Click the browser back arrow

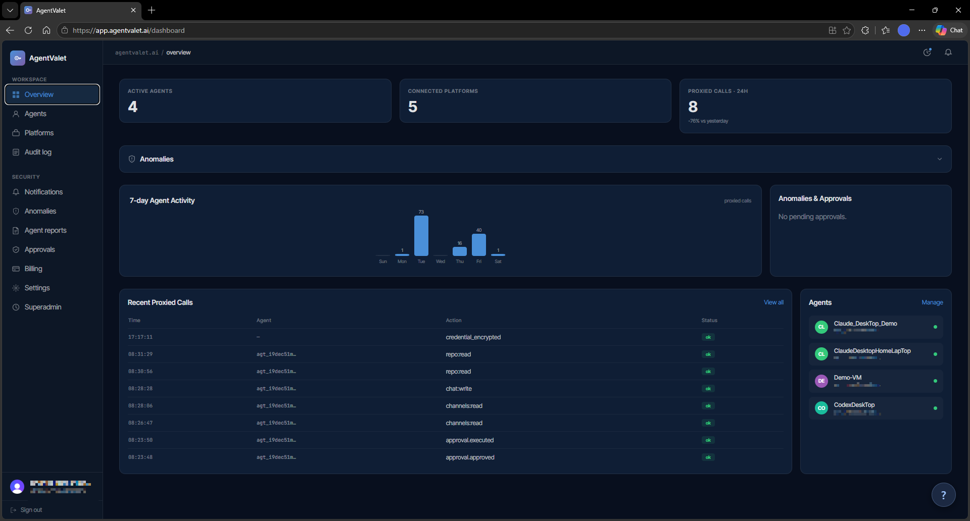(x=10, y=30)
